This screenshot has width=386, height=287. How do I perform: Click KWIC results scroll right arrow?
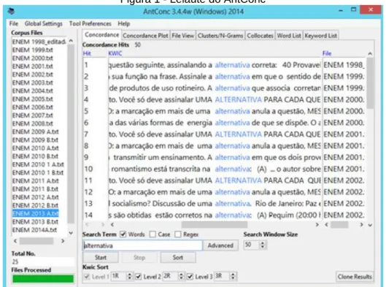pyautogui.click(x=317, y=224)
